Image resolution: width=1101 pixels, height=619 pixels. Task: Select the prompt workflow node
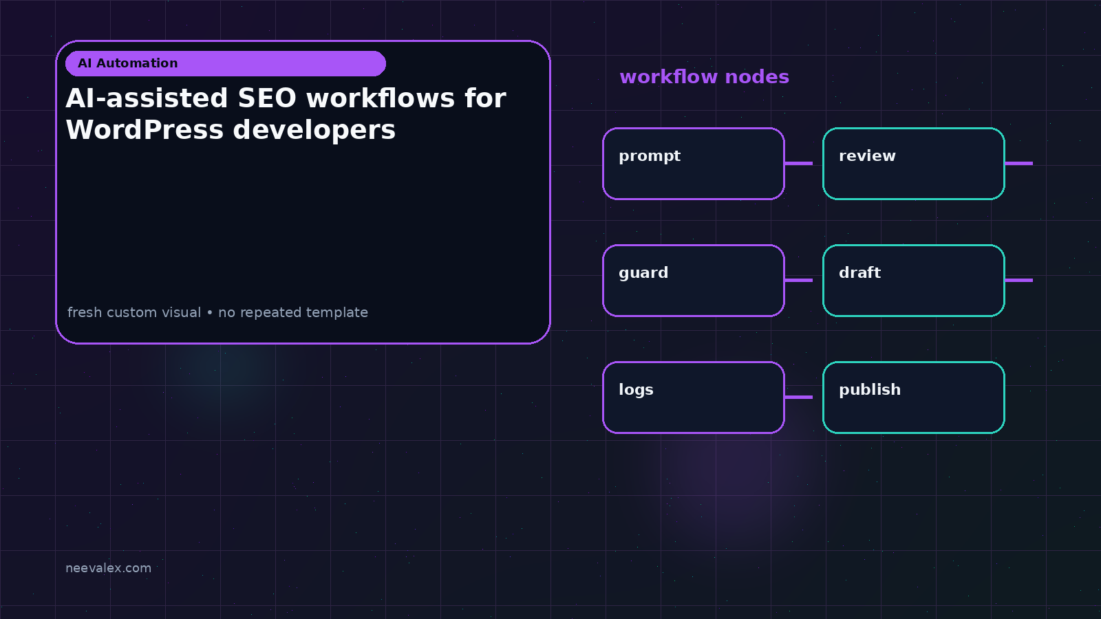694,164
